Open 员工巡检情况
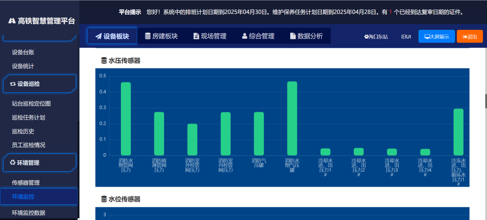Image resolution: width=487 pixels, height=220 pixels. (28, 145)
